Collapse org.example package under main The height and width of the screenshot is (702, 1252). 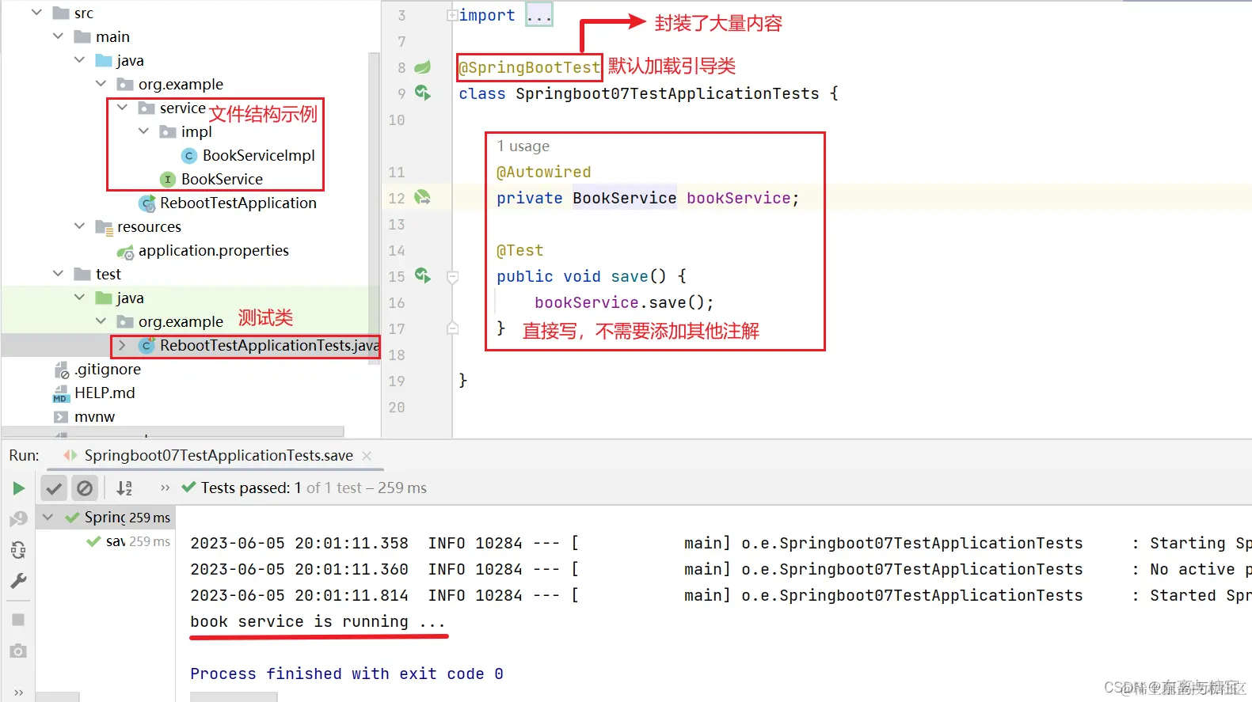pyautogui.click(x=101, y=84)
